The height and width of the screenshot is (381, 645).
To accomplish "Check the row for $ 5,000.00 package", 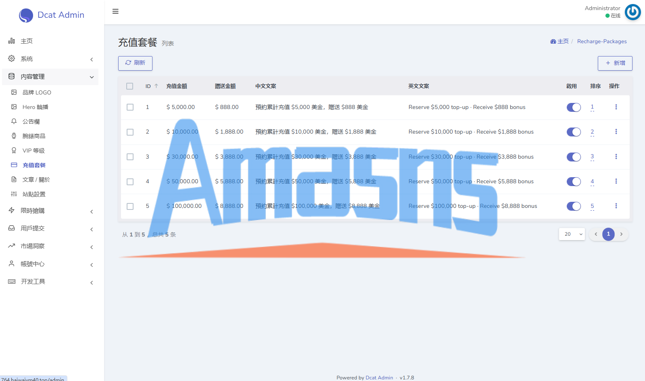I will [x=130, y=107].
